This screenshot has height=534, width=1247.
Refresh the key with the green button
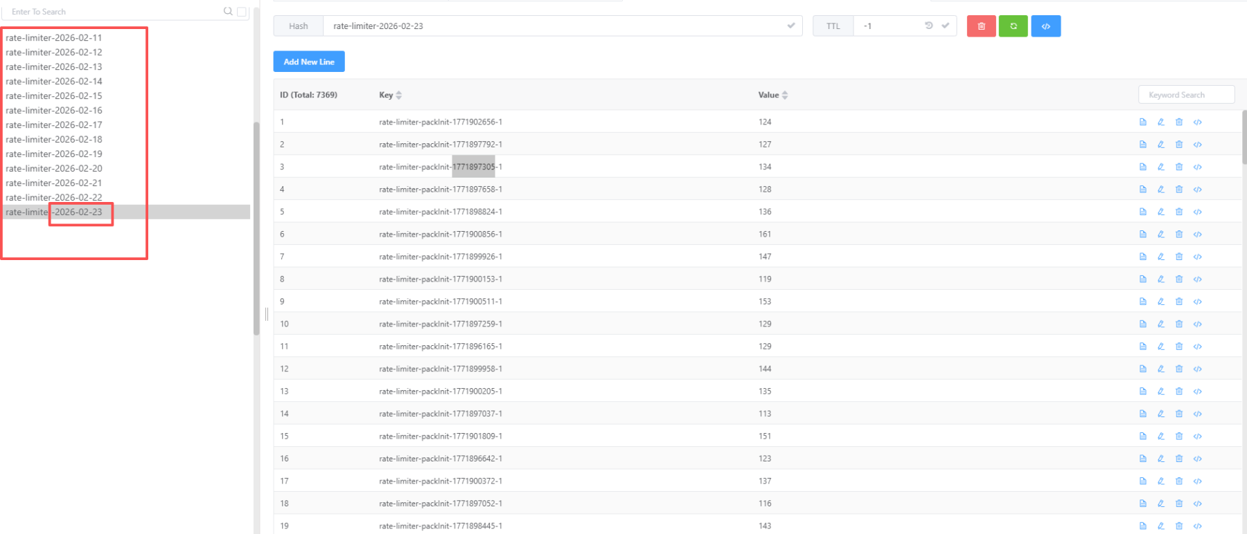tap(1013, 26)
